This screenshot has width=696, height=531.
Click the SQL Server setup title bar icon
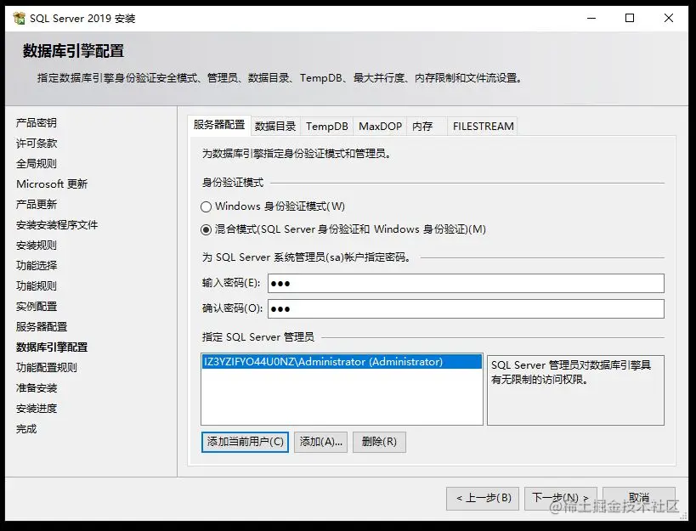(19, 18)
